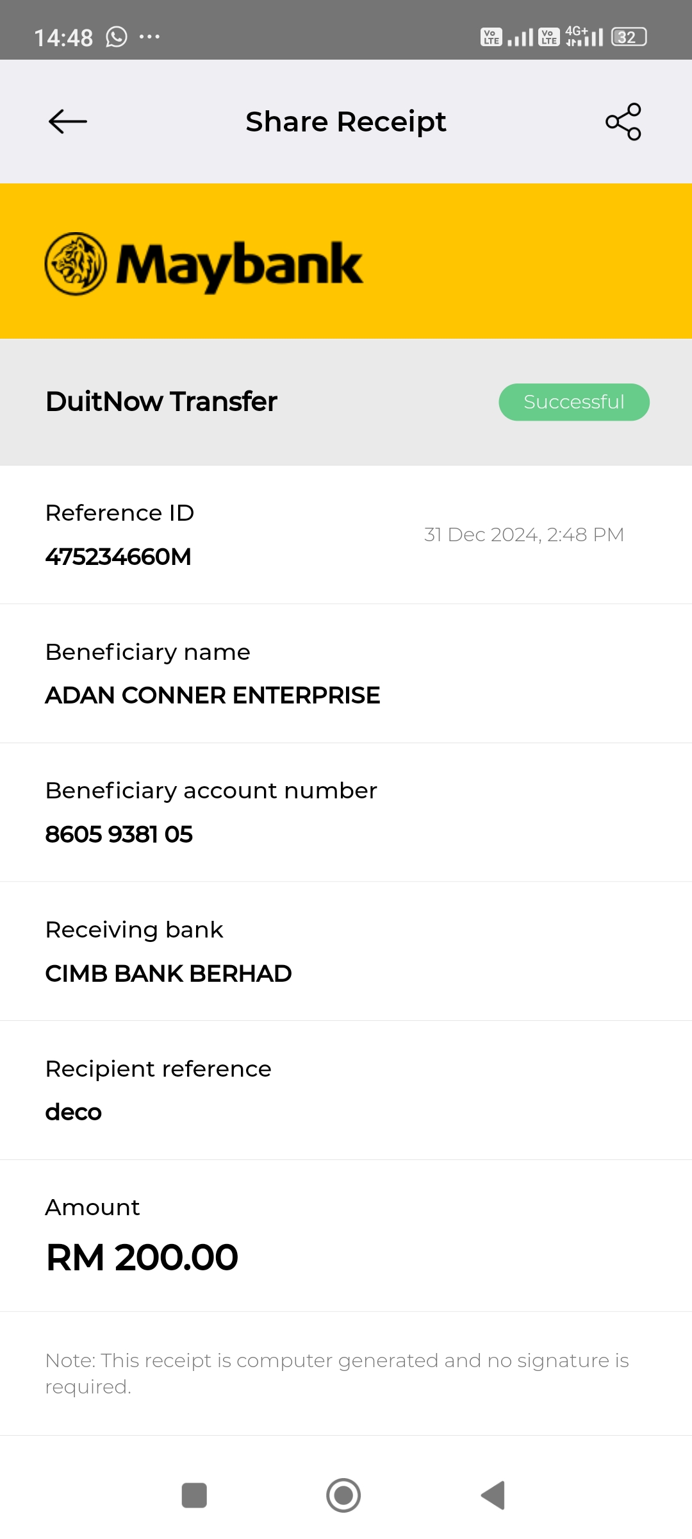
Task: Tap the Share Receipt title
Action: pos(346,122)
